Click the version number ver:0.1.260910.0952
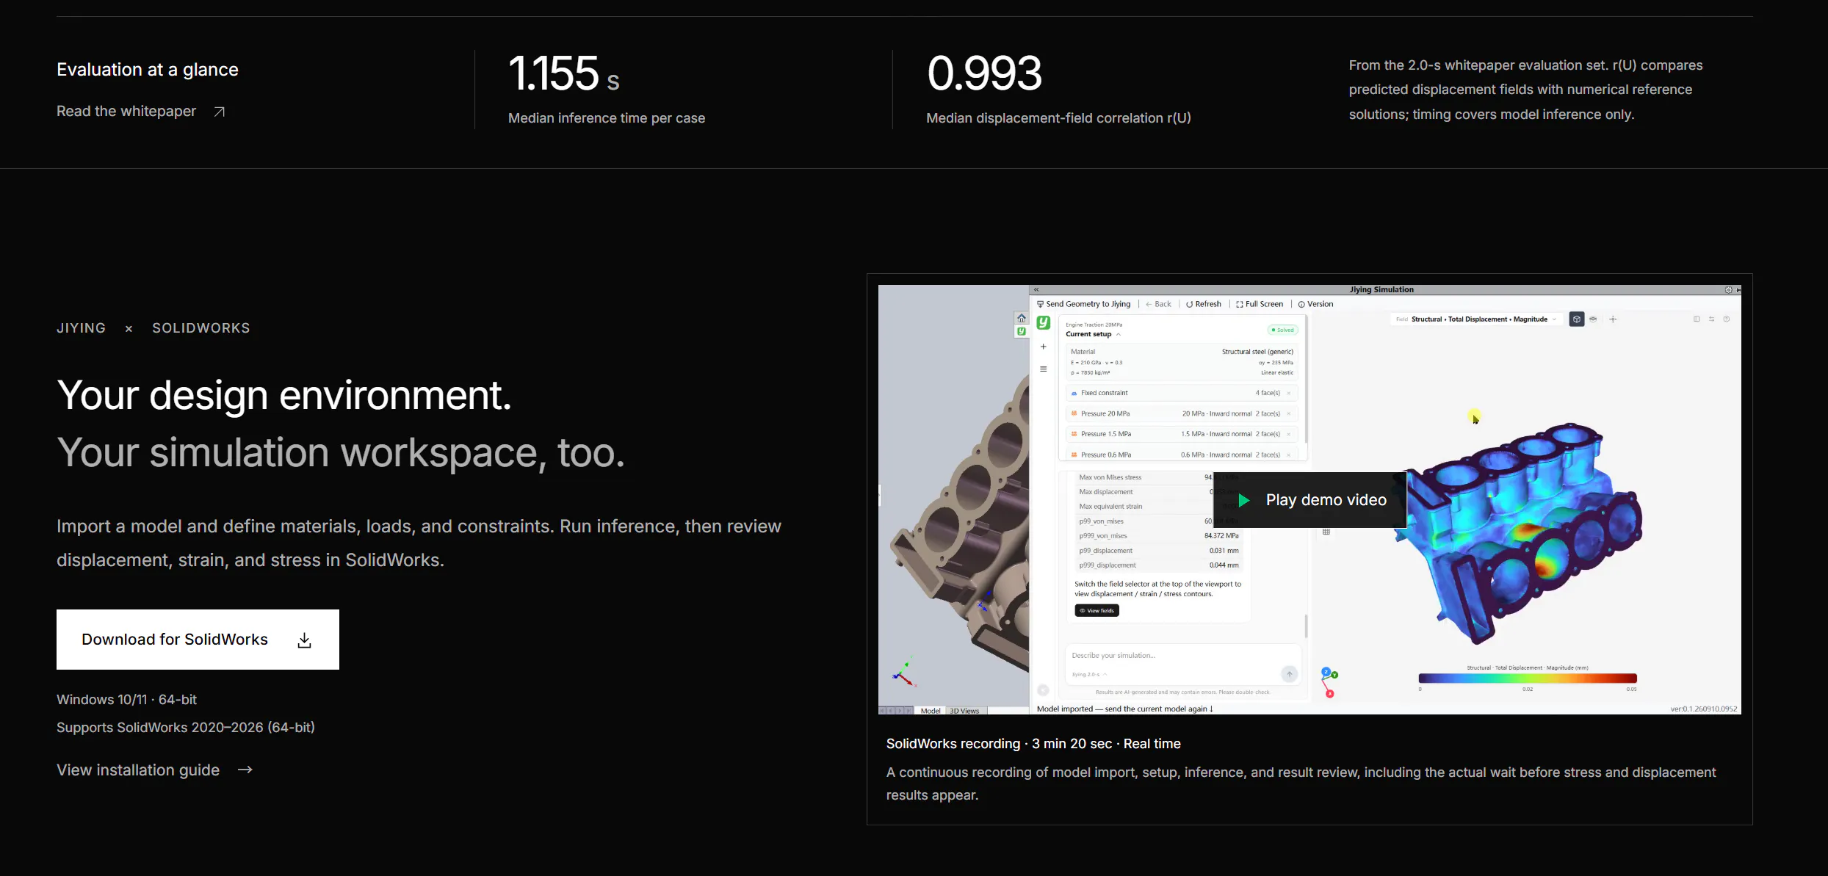The width and height of the screenshot is (1828, 876). click(x=1704, y=709)
